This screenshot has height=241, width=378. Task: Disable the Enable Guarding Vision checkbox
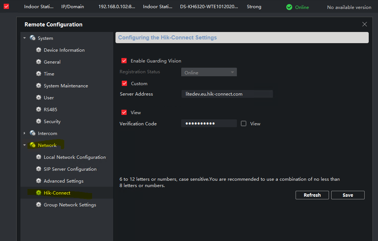tap(124, 61)
